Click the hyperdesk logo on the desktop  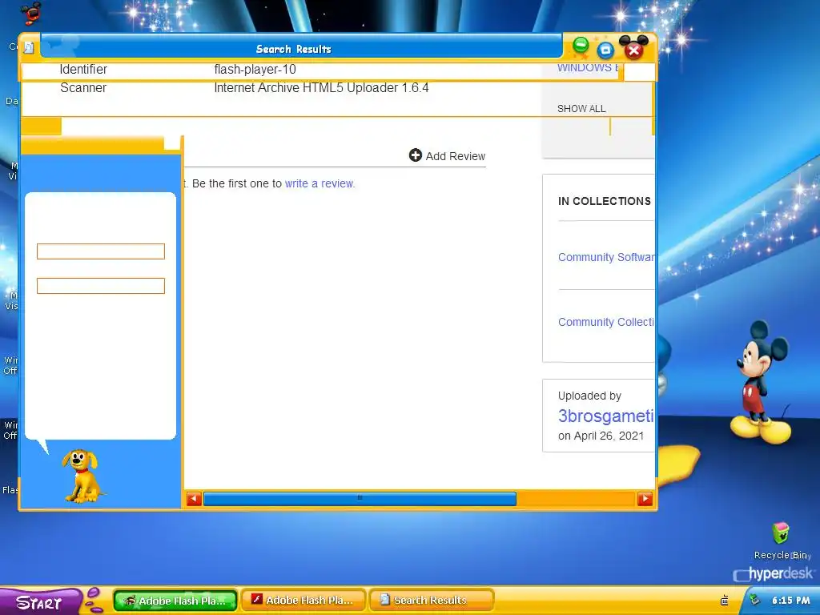(x=774, y=574)
